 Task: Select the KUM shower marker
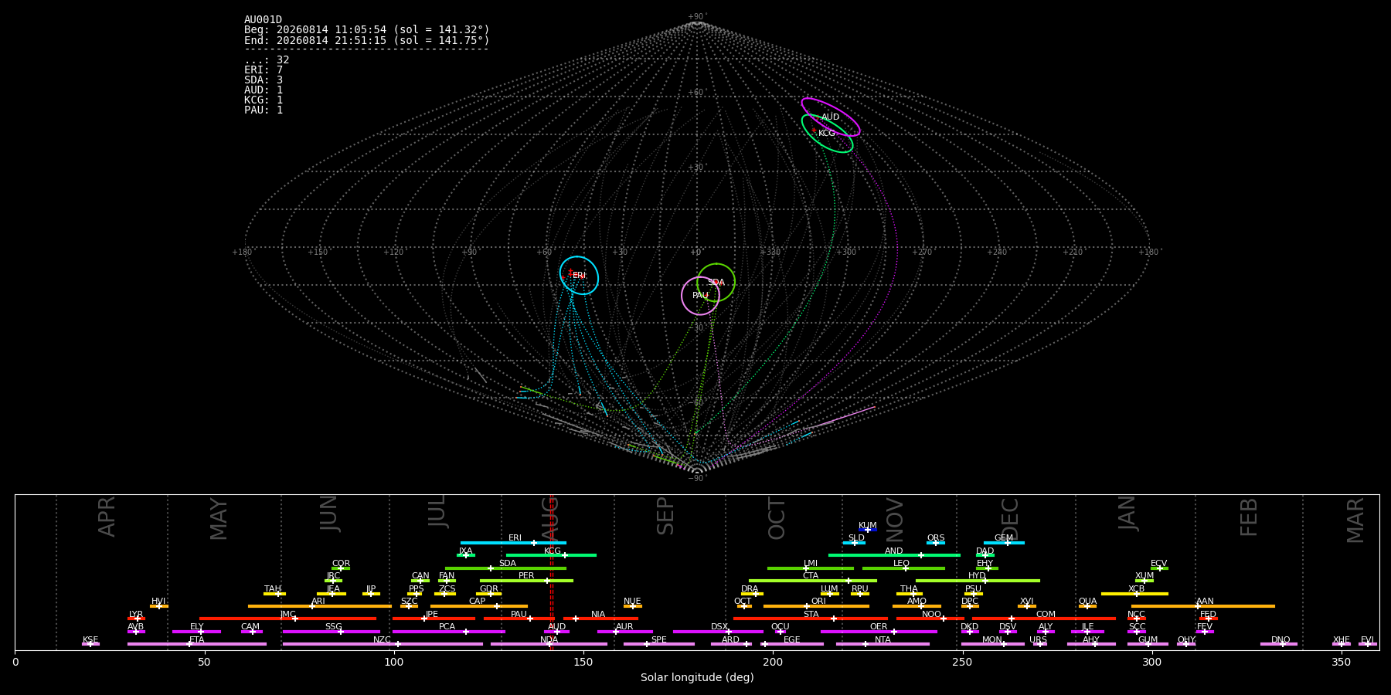point(868,530)
